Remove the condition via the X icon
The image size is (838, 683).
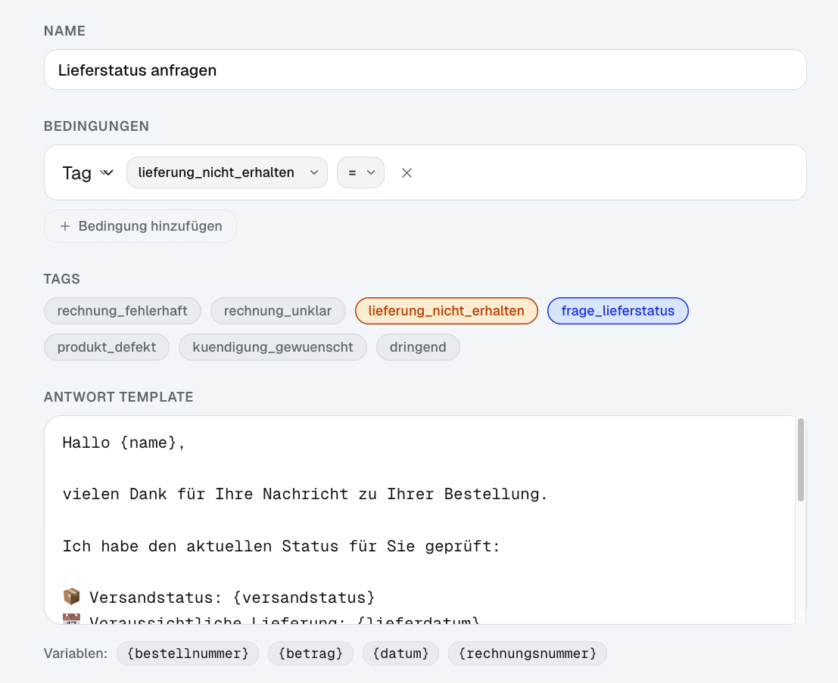[x=407, y=172]
